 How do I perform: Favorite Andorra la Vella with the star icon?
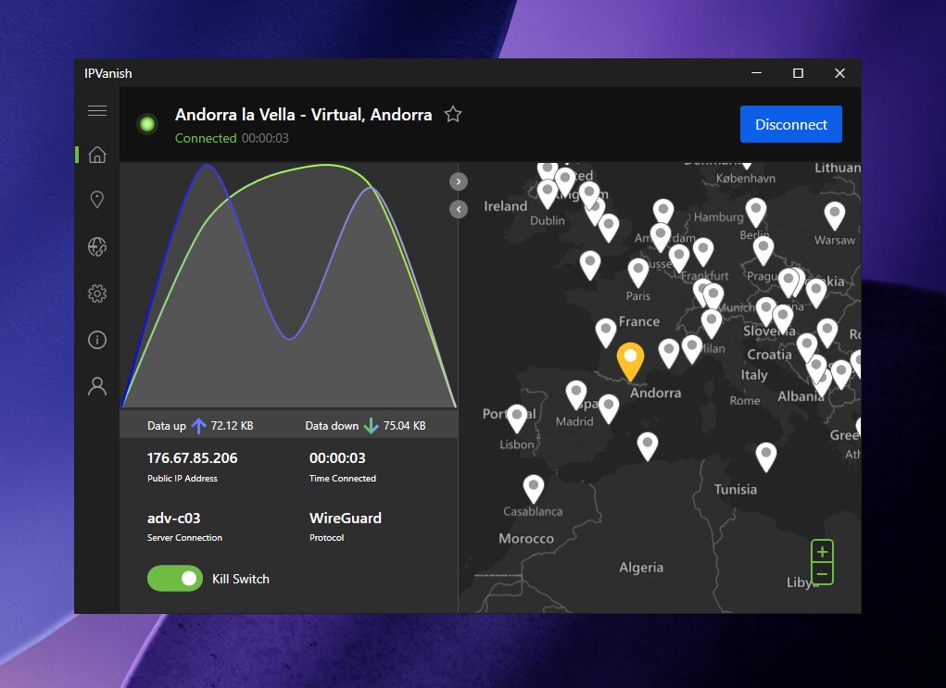[453, 114]
